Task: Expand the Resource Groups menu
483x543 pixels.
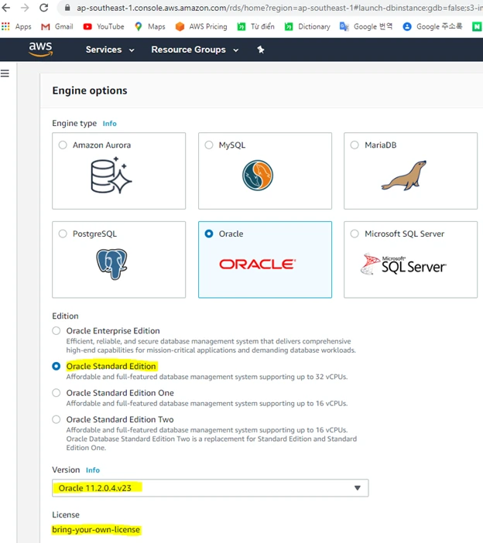Action: coord(195,50)
